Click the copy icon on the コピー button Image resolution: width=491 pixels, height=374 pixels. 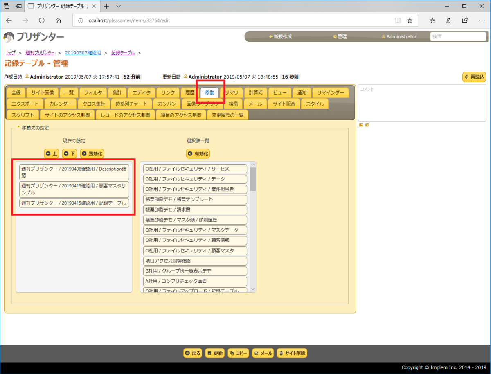232,353
